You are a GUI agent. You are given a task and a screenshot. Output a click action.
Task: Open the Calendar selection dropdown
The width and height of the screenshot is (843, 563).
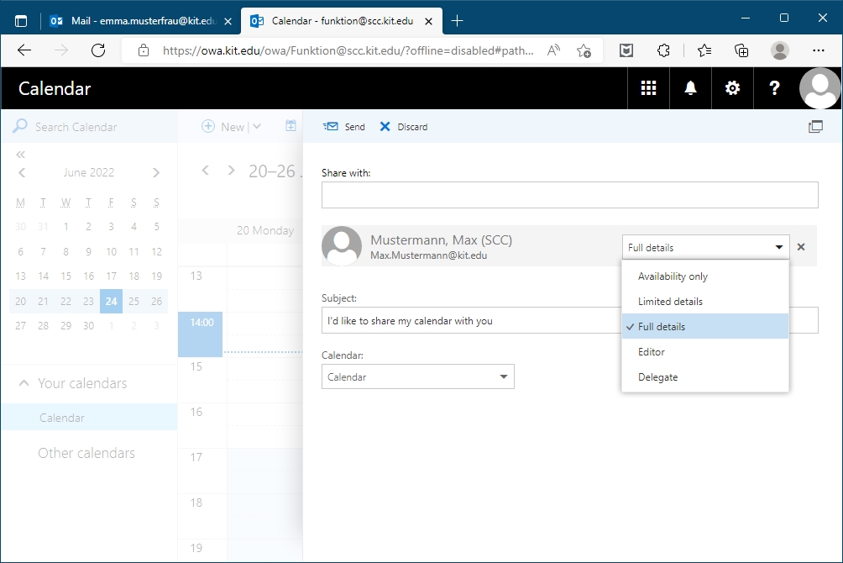(x=418, y=377)
